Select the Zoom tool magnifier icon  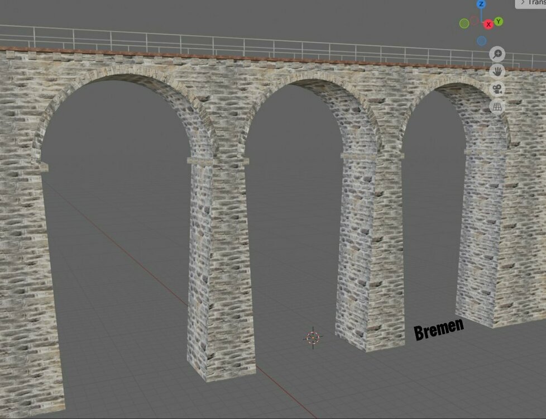tap(497, 54)
